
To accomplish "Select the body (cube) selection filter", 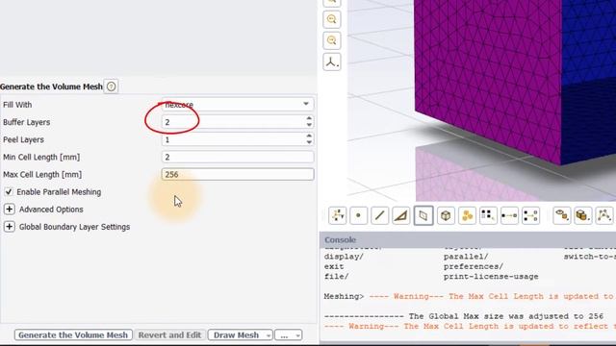I will point(446,215).
